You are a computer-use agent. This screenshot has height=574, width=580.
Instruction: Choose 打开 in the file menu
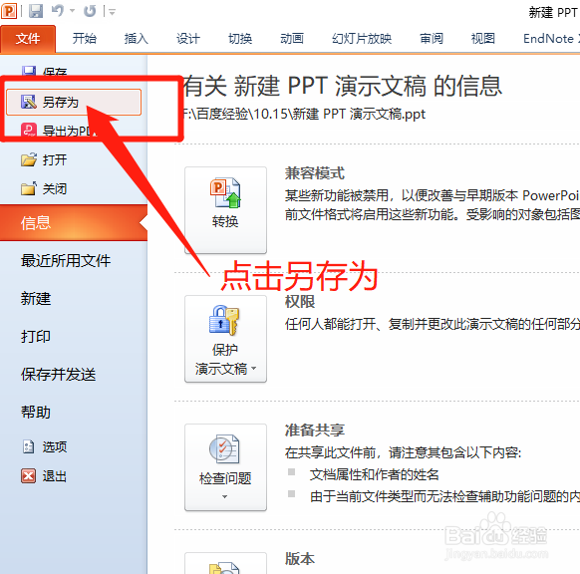55,159
